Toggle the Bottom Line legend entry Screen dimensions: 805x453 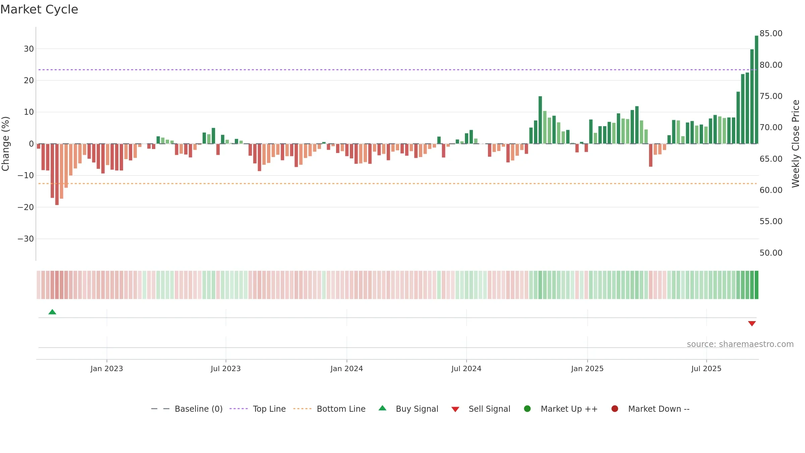(x=329, y=409)
